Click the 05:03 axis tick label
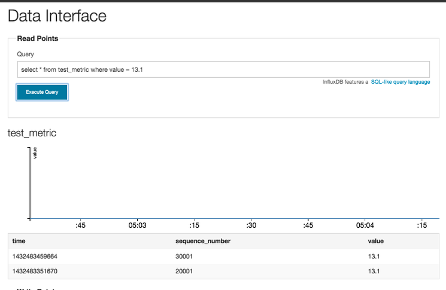446x290 pixels. point(137,225)
